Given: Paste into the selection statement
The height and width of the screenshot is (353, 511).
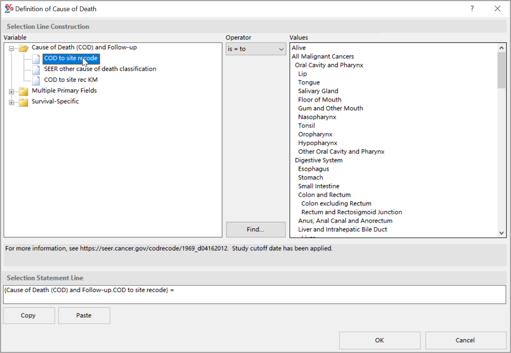Looking at the screenshot, I should click(x=84, y=315).
